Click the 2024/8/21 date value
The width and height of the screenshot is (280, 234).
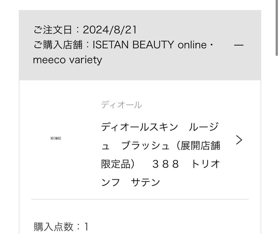(x=110, y=29)
